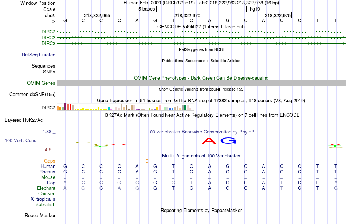346x224 pixels.
Task: Click the 5 bases scale label
Action: point(146,9)
